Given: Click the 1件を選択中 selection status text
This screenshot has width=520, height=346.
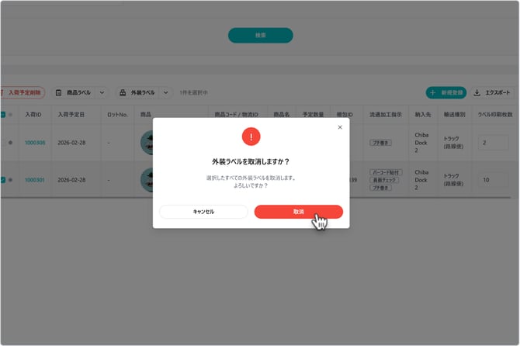Looking at the screenshot, I should click(194, 92).
